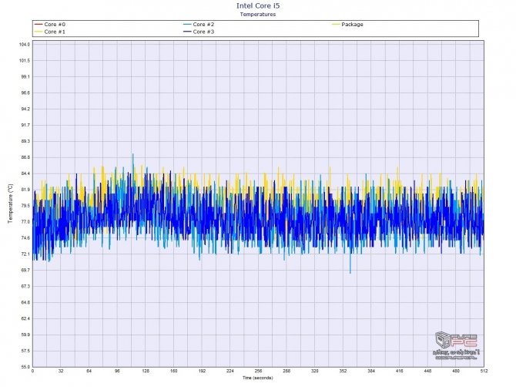Click the 96 tick on time axis
Viewport: 516px width, 387px height.
click(118, 371)
